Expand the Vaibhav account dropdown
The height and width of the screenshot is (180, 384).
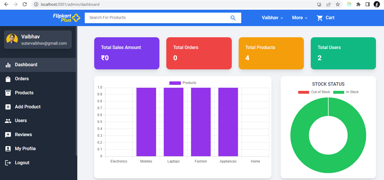point(272,17)
